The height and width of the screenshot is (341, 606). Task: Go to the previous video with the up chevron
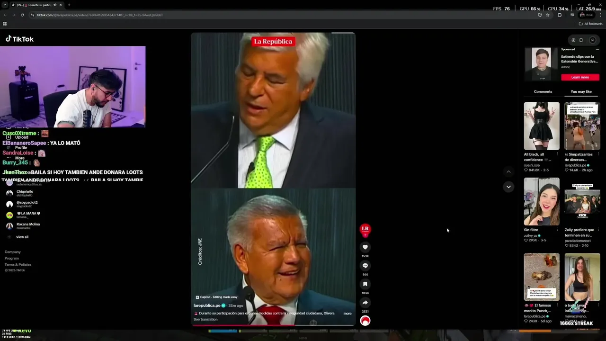click(x=508, y=171)
